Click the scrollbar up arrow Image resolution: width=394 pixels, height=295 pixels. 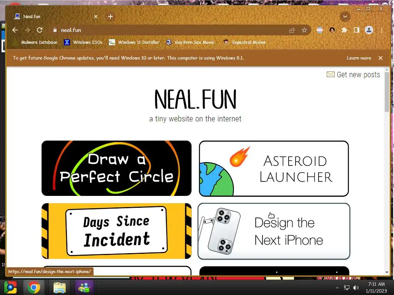pyautogui.click(x=387, y=70)
